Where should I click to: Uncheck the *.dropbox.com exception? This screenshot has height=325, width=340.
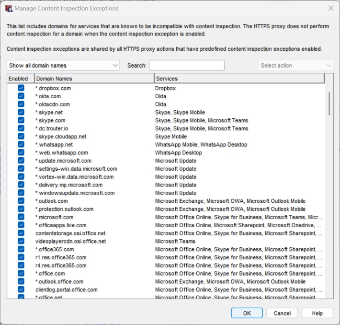click(x=21, y=88)
